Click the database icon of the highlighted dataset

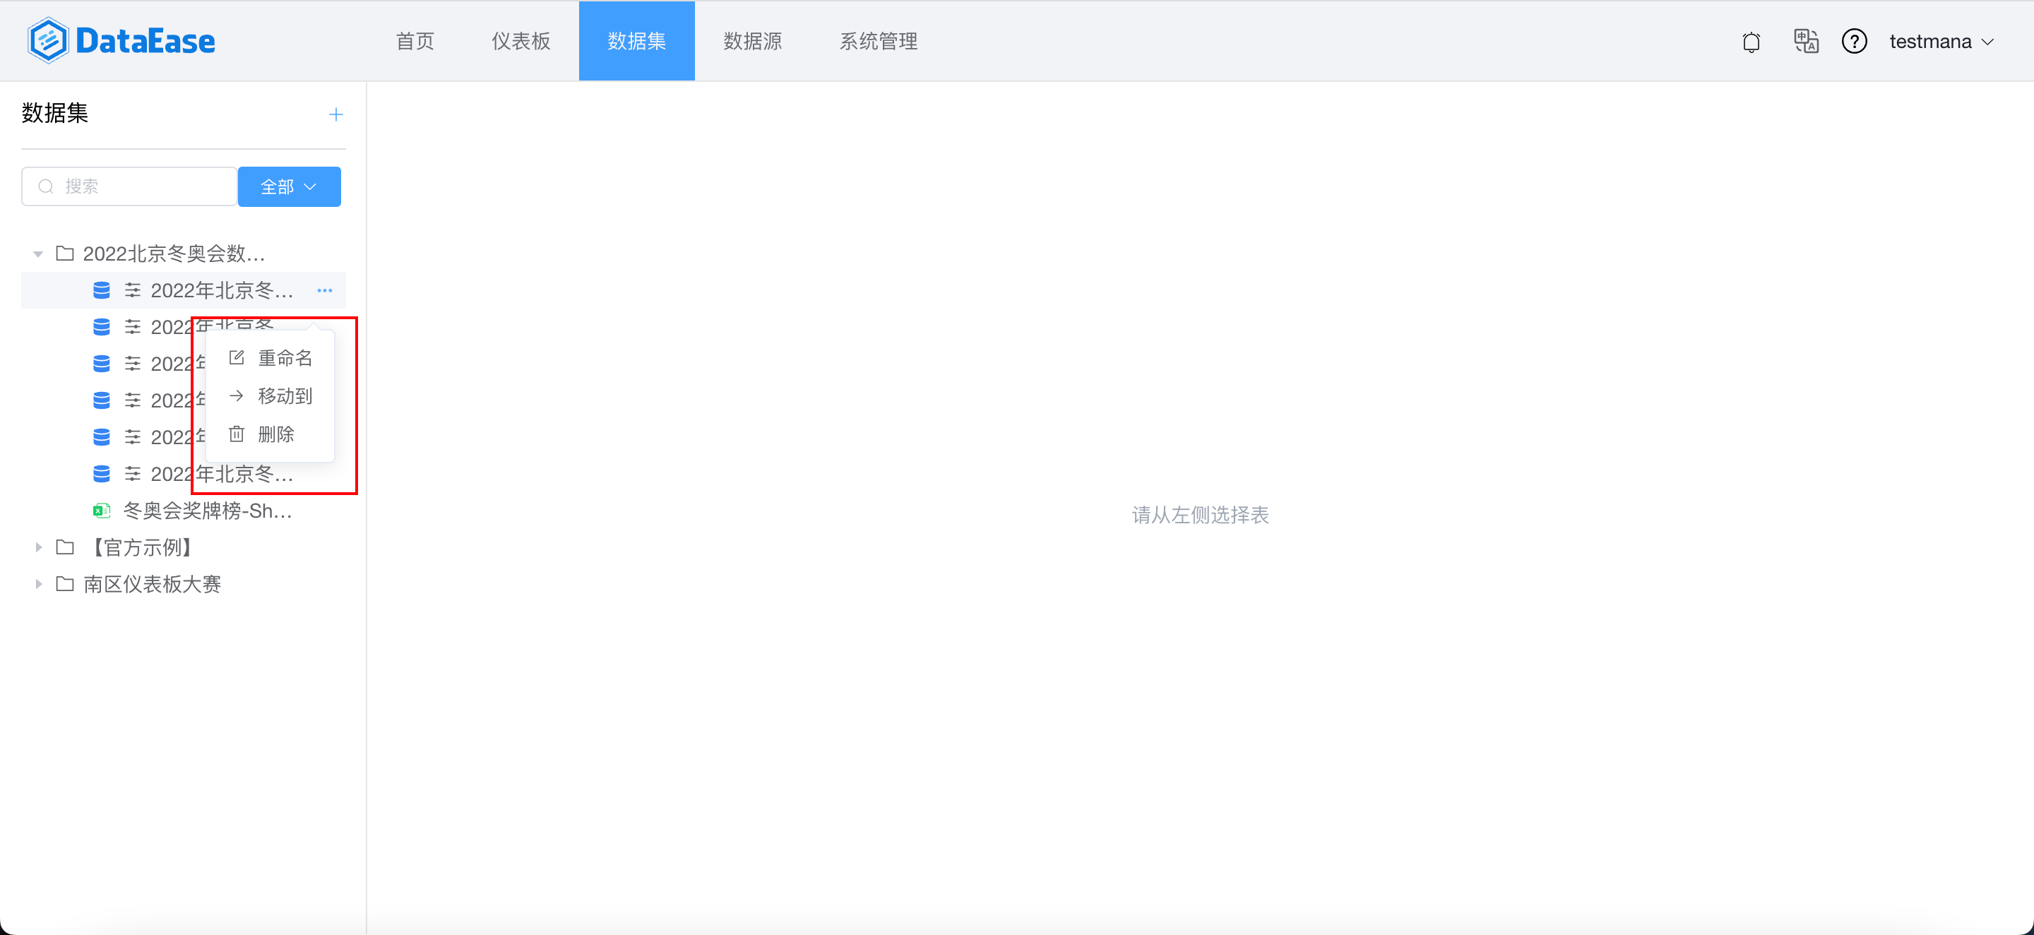click(101, 291)
